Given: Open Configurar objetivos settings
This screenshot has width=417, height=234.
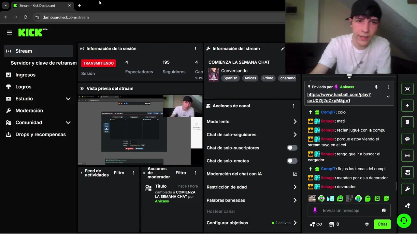Looking at the screenshot, I should coord(252,223).
